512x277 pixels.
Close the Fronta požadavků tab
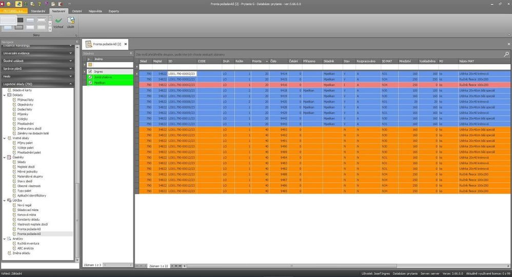pos(126,45)
